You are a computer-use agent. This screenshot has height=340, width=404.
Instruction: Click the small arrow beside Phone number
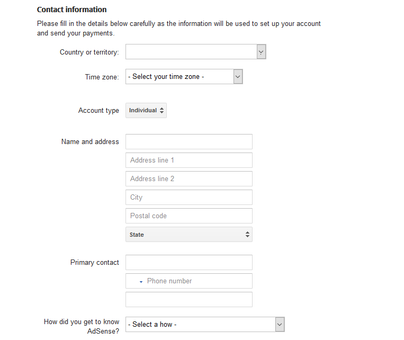[x=141, y=282]
